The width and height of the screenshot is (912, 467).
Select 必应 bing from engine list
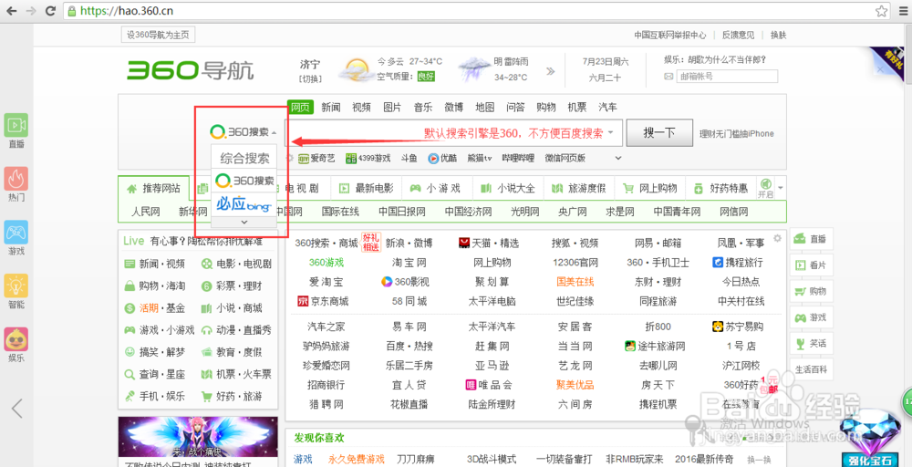click(x=244, y=204)
